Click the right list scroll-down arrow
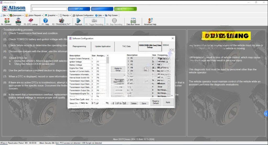The height and width of the screenshot is (145, 268). tap(172, 96)
